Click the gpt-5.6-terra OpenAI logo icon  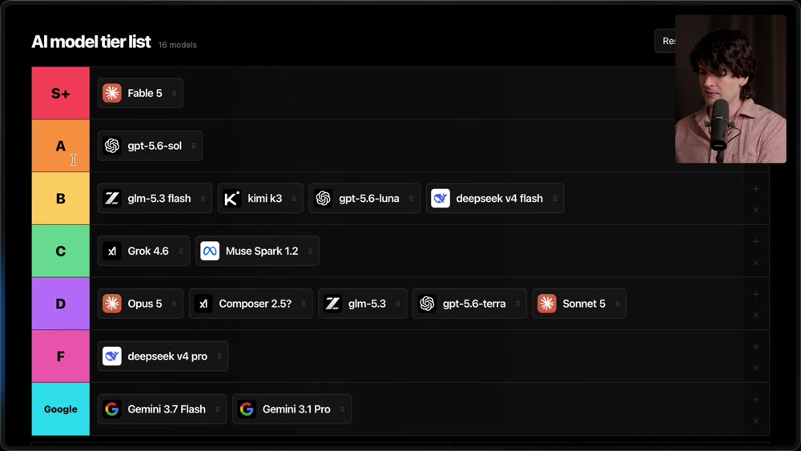427,304
